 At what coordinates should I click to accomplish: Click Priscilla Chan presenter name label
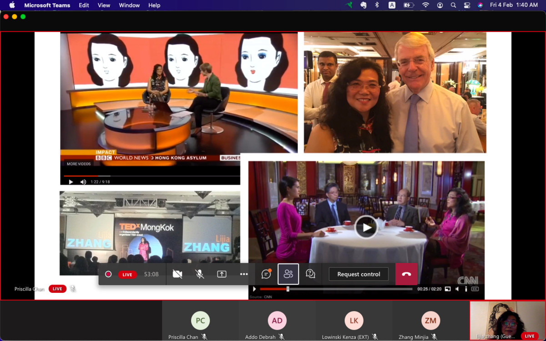click(x=30, y=289)
